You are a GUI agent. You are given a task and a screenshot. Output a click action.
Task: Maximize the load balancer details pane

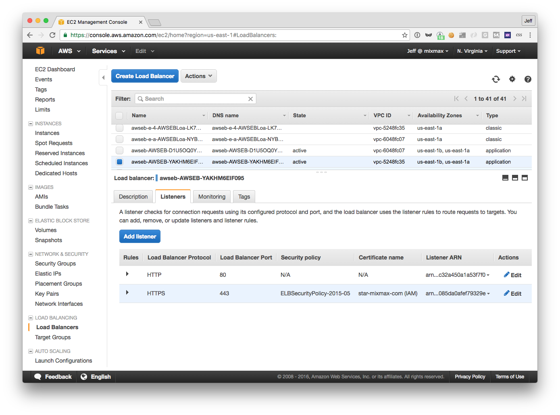pyautogui.click(x=525, y=178)
